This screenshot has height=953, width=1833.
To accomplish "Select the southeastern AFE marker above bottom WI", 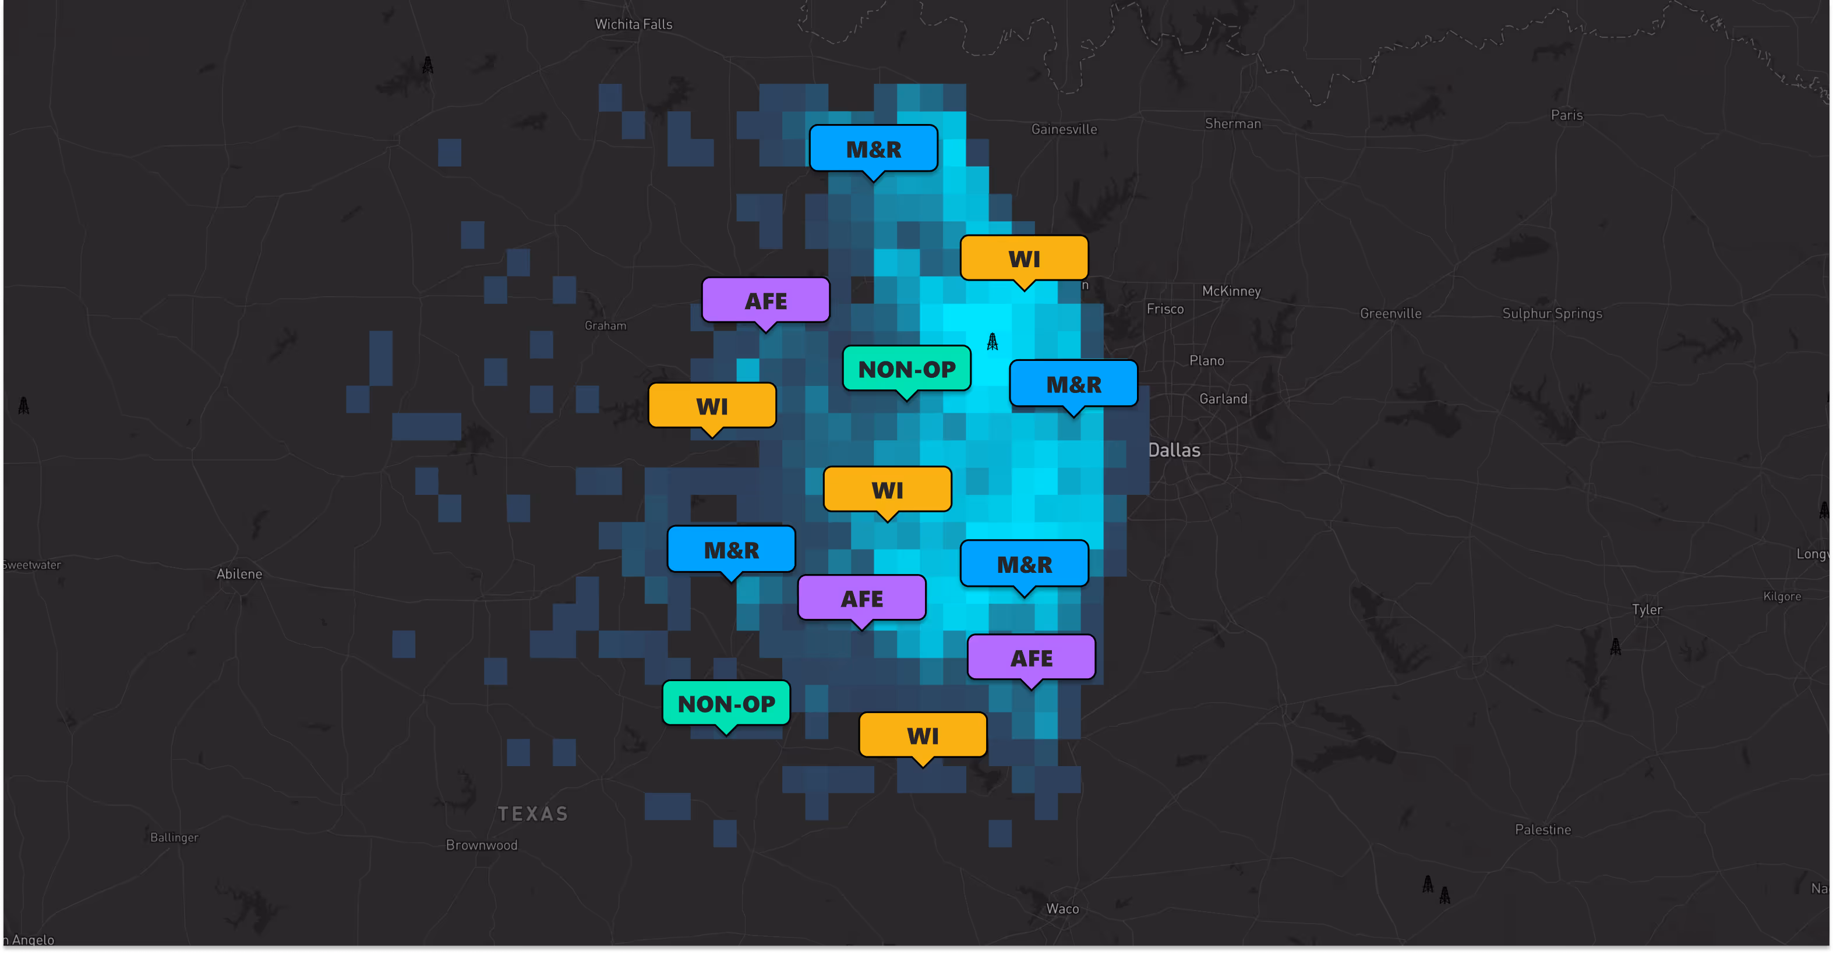I will tap(1032, 658).
